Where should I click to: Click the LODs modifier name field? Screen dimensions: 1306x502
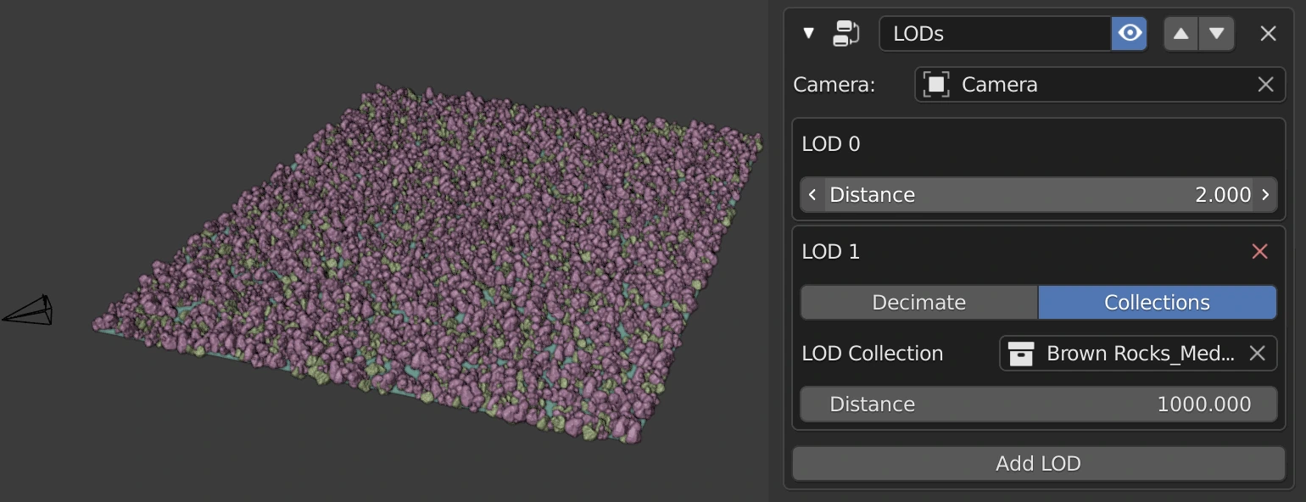(x=994, y=34)
